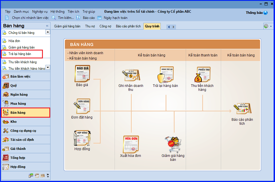This screenshot has height=182, width=275.
Task: Open Giảm giá hàng bán shopping cart icon
Action: point(173,145)
